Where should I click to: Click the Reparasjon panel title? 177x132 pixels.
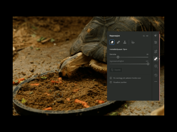tap(114, 36)
